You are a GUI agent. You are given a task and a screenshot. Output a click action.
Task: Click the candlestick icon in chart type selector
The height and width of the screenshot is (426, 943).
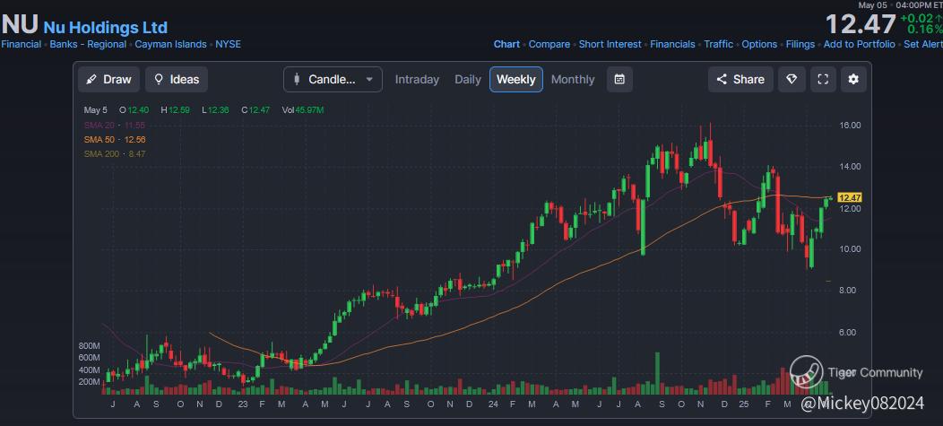click(x=297, y=80)
